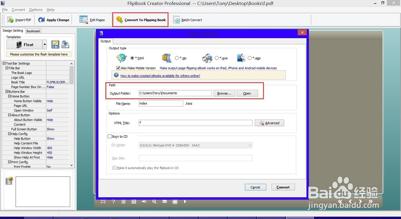
Task: Collapse the Title Bar tree node
Action: click(7, 68)
